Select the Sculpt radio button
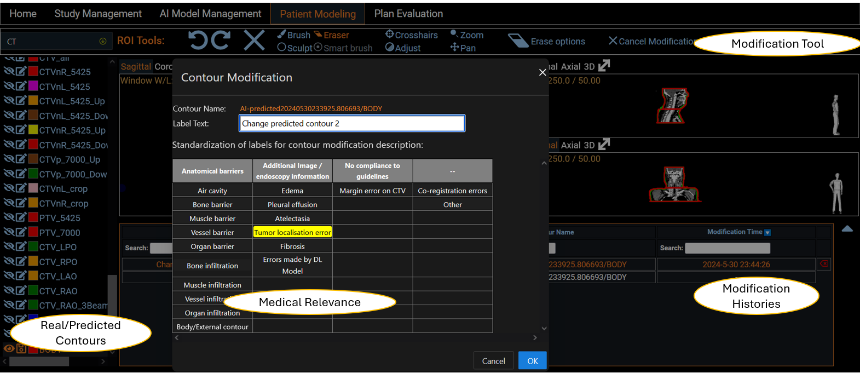Screen dimensions: 860x373 (x=282, y=48)
